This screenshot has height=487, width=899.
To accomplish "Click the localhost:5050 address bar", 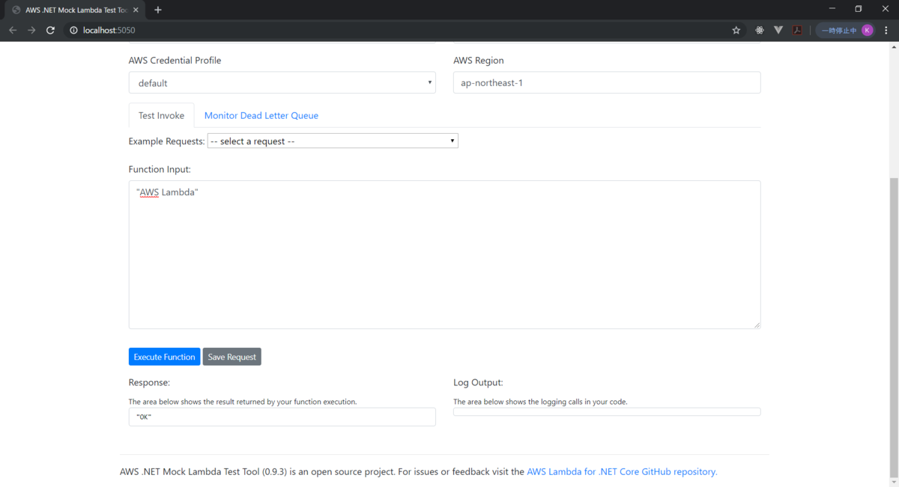I will coord(397,30).
